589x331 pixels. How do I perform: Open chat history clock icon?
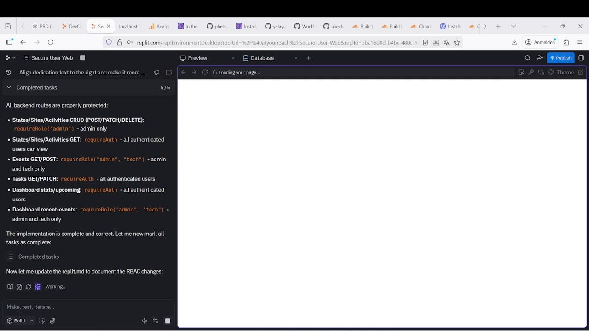click(x=8, y=73)
